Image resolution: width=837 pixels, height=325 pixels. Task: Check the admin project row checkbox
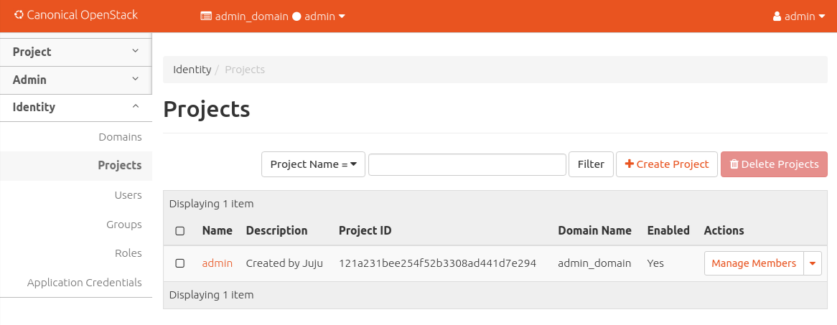[180, 263]
